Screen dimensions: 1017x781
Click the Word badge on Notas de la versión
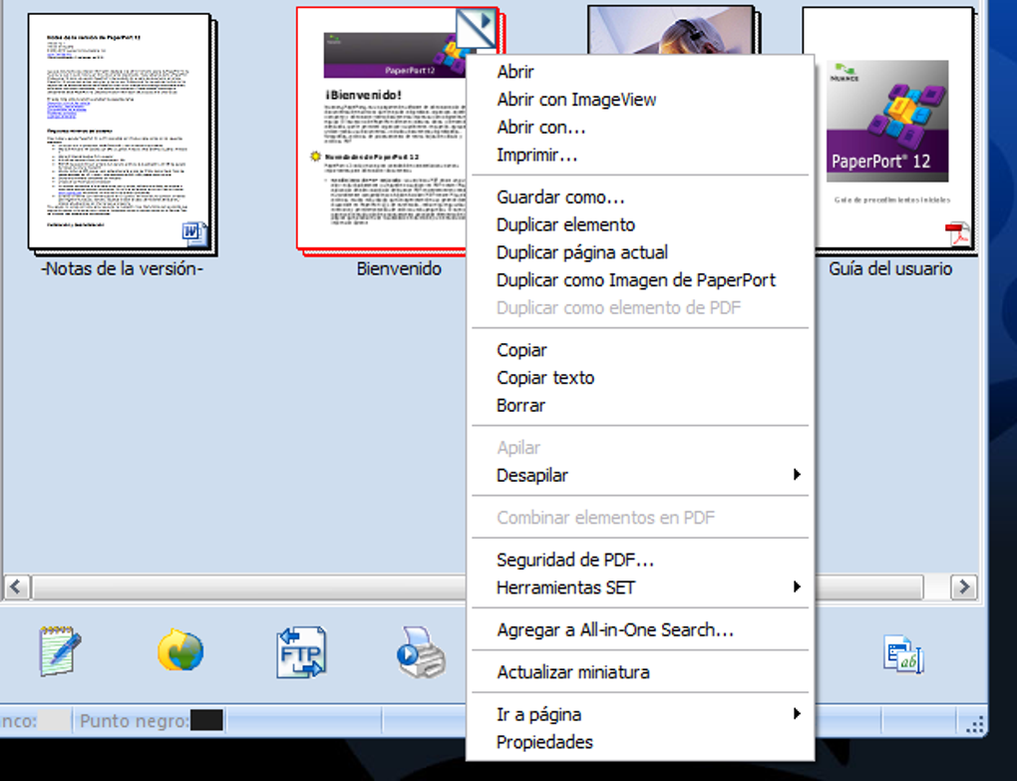(194, 233)
